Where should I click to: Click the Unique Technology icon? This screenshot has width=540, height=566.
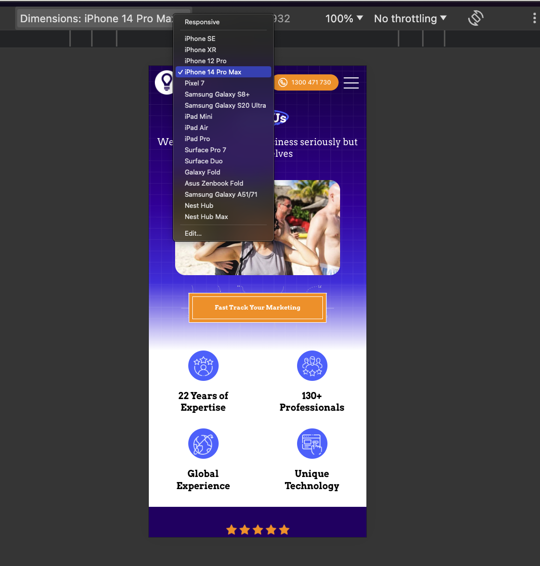pos(312,444)
